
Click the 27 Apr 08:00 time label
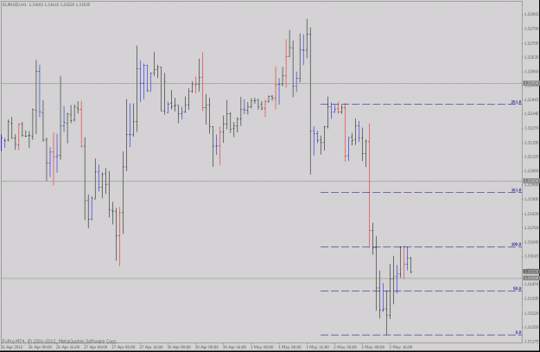tap(123, 347)
